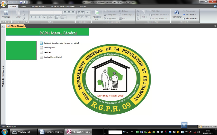Viewport: 217px width, 135px height.
Task: Click the Rechercher binoculars button
Action: (x=177, y=14)
